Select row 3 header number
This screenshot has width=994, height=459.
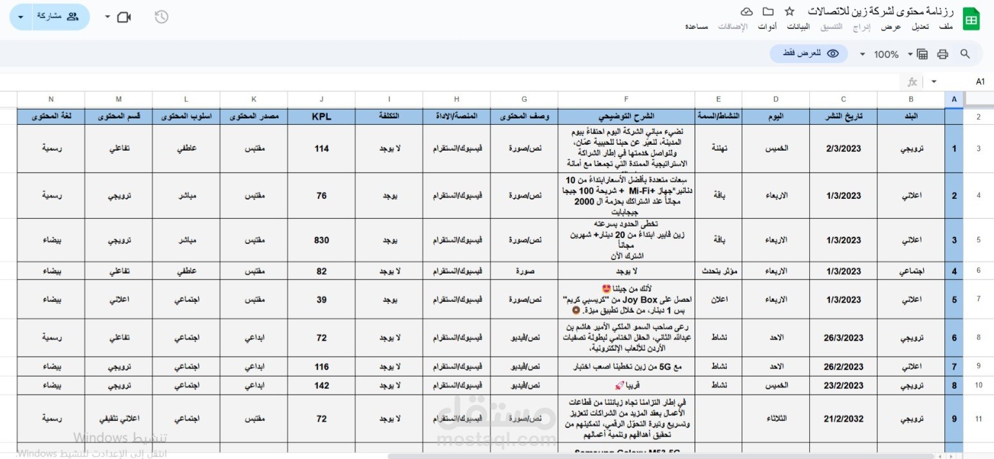coord(979,149)
